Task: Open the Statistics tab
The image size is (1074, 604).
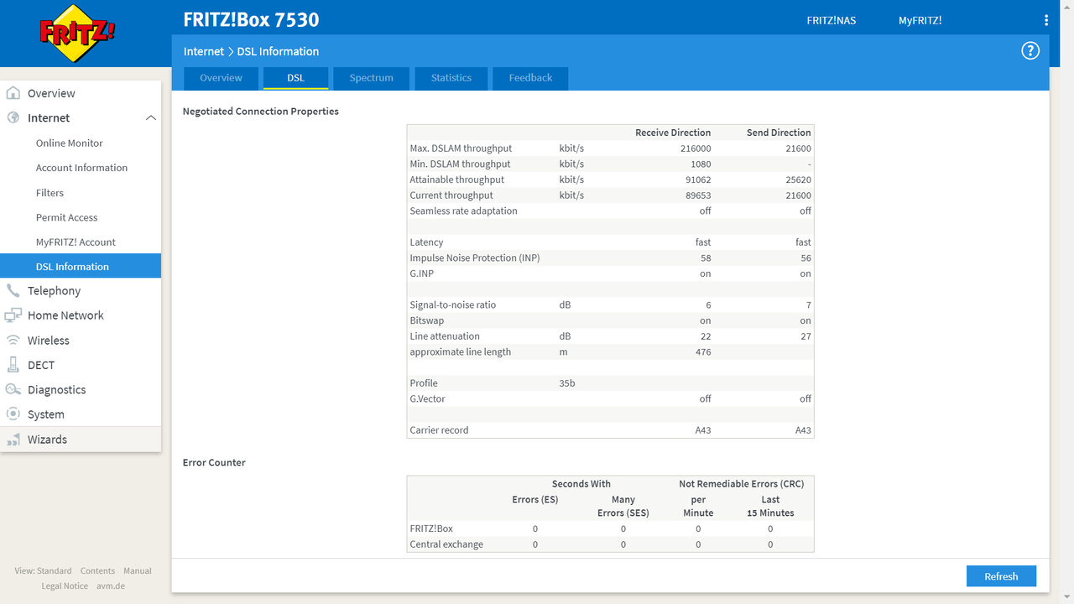Action: pos(451,78)
